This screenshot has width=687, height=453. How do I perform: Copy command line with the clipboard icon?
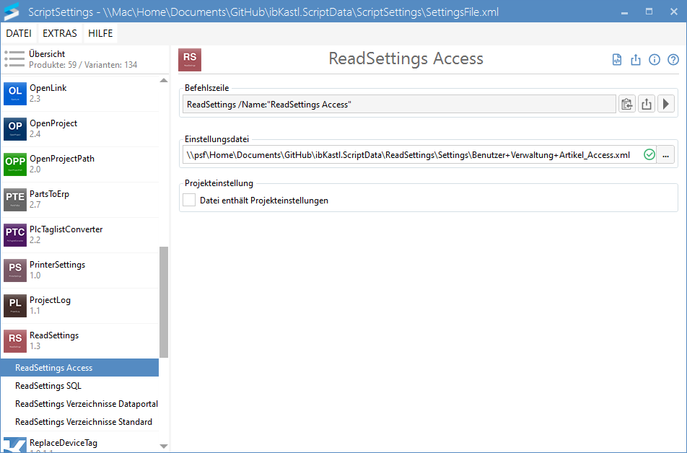click(627, 105)
